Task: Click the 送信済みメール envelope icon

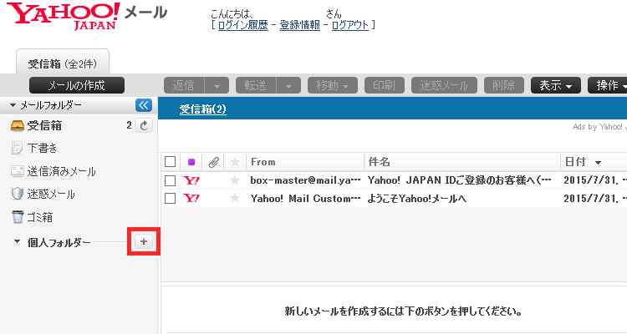Action: tap(18, 171)
